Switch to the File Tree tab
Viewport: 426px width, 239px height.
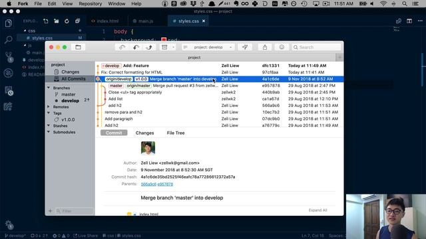click(x=176, y=133)
